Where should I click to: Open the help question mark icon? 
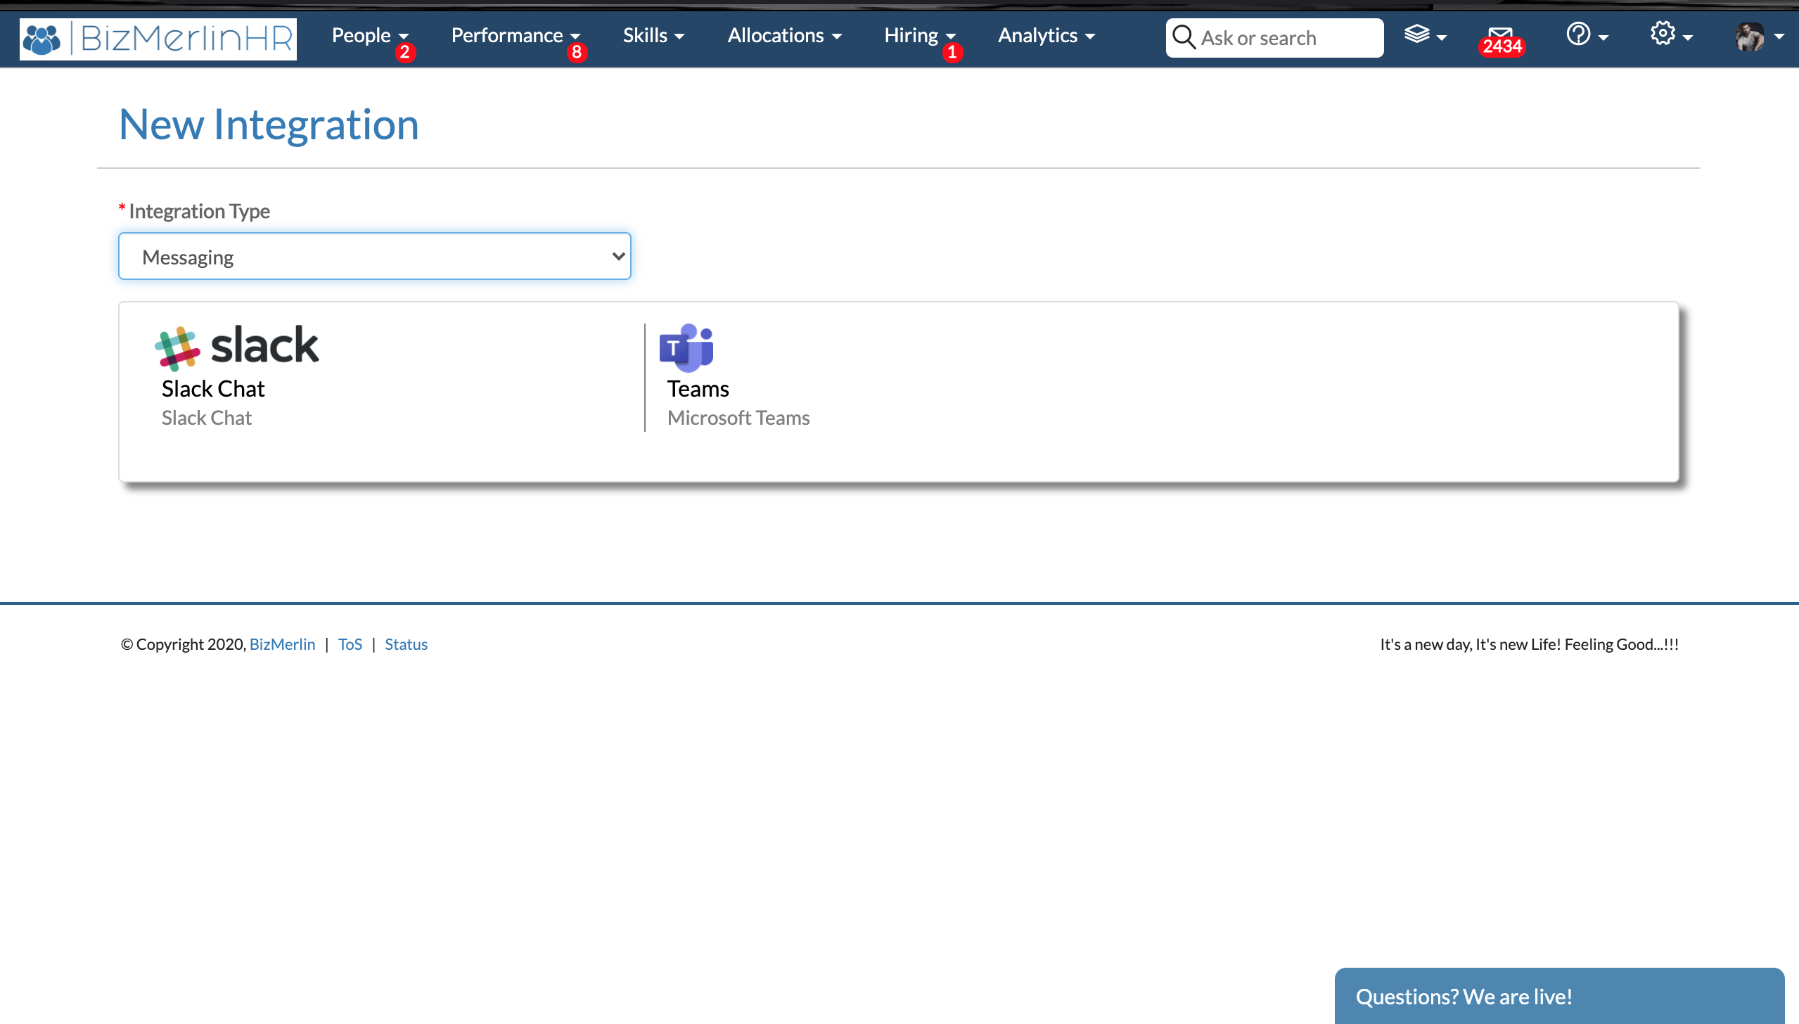tap(1578, 34)
